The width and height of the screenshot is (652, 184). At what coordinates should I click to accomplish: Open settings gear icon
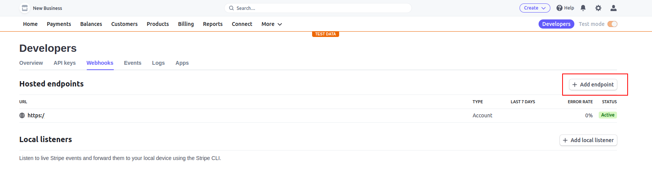pos(598,8)
